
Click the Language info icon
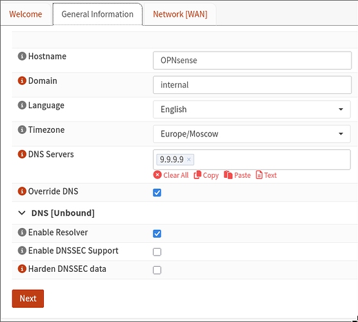22,105
